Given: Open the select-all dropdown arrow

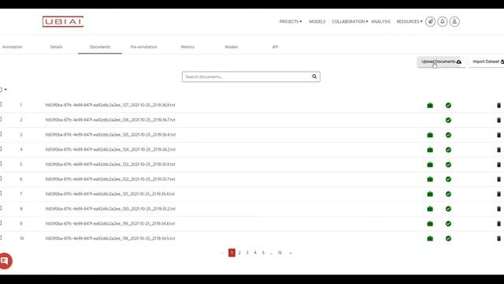Looking at the screenshot, I should [6, 89].
